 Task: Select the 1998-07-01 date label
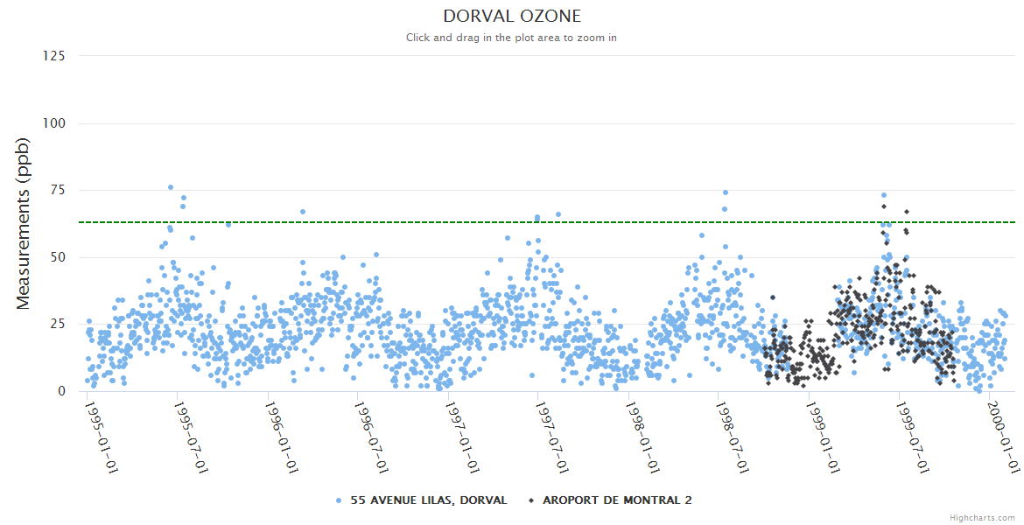[732, 436]
